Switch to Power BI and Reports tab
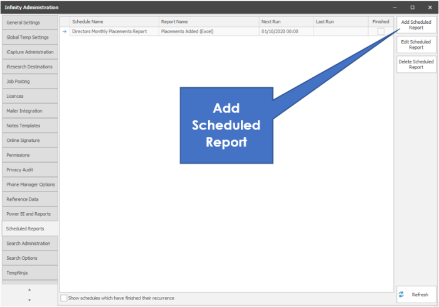439x307 pixels. 29,214
